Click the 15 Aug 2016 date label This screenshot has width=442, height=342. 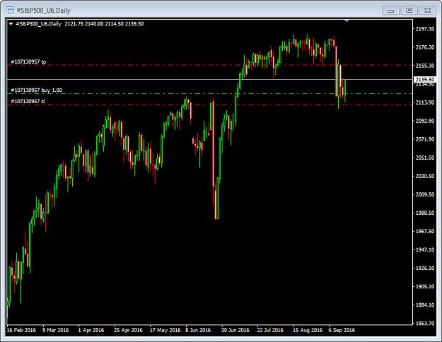click(x=308, y=330)
